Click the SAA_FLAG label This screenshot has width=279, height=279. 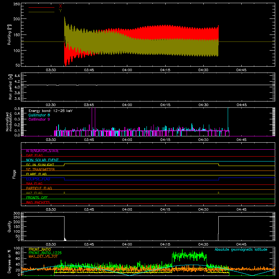(34, 183)
